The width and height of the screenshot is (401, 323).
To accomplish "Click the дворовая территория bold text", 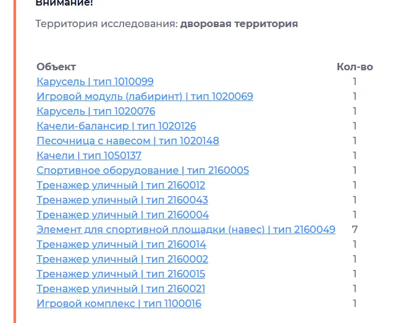I will point(239,23).
